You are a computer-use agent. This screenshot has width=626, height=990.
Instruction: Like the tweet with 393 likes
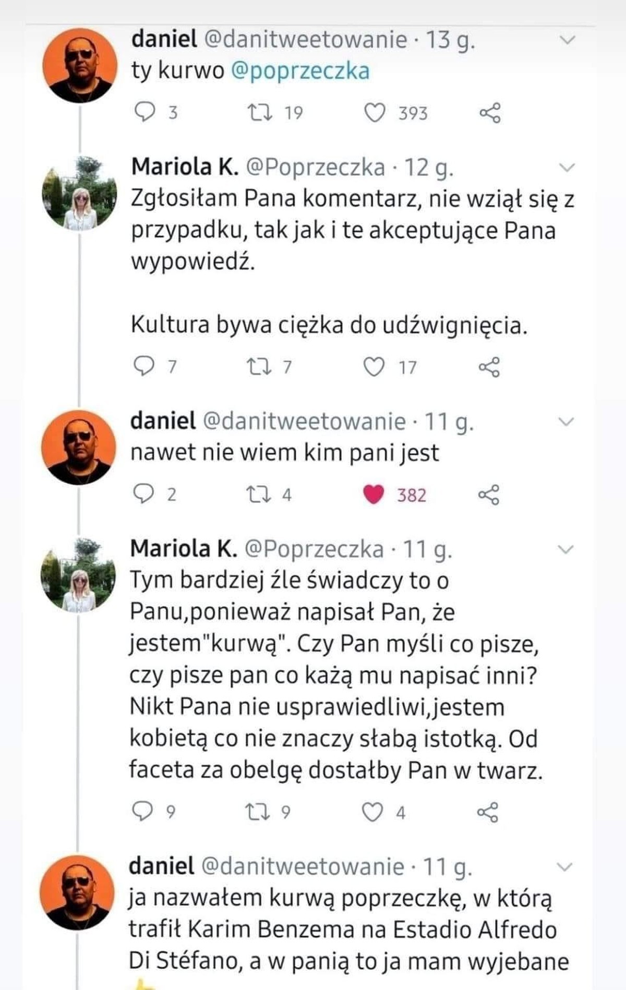[x=374, y=113]
